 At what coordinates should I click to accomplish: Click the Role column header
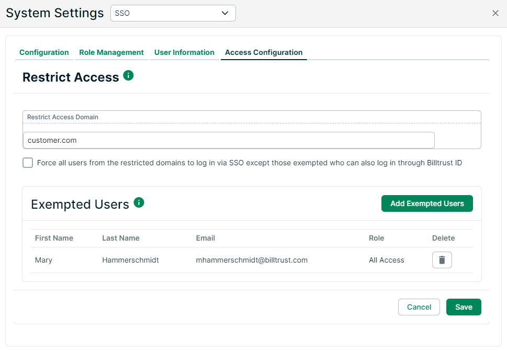click(376, 238)
